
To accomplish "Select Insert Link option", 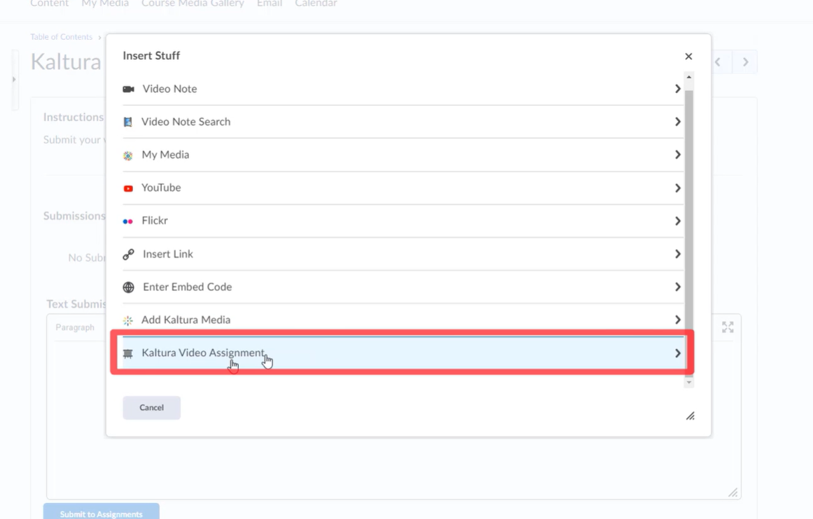I will pos(403,255).
